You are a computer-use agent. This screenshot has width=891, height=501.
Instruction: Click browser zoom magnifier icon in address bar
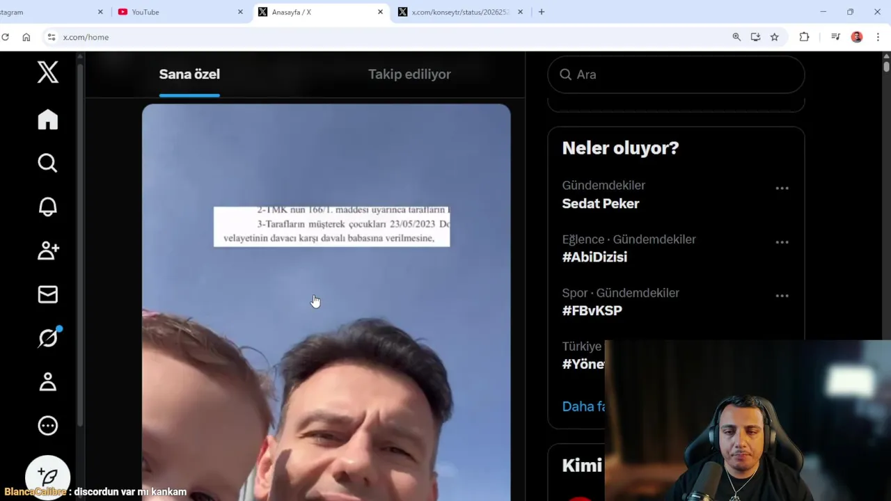736,37
